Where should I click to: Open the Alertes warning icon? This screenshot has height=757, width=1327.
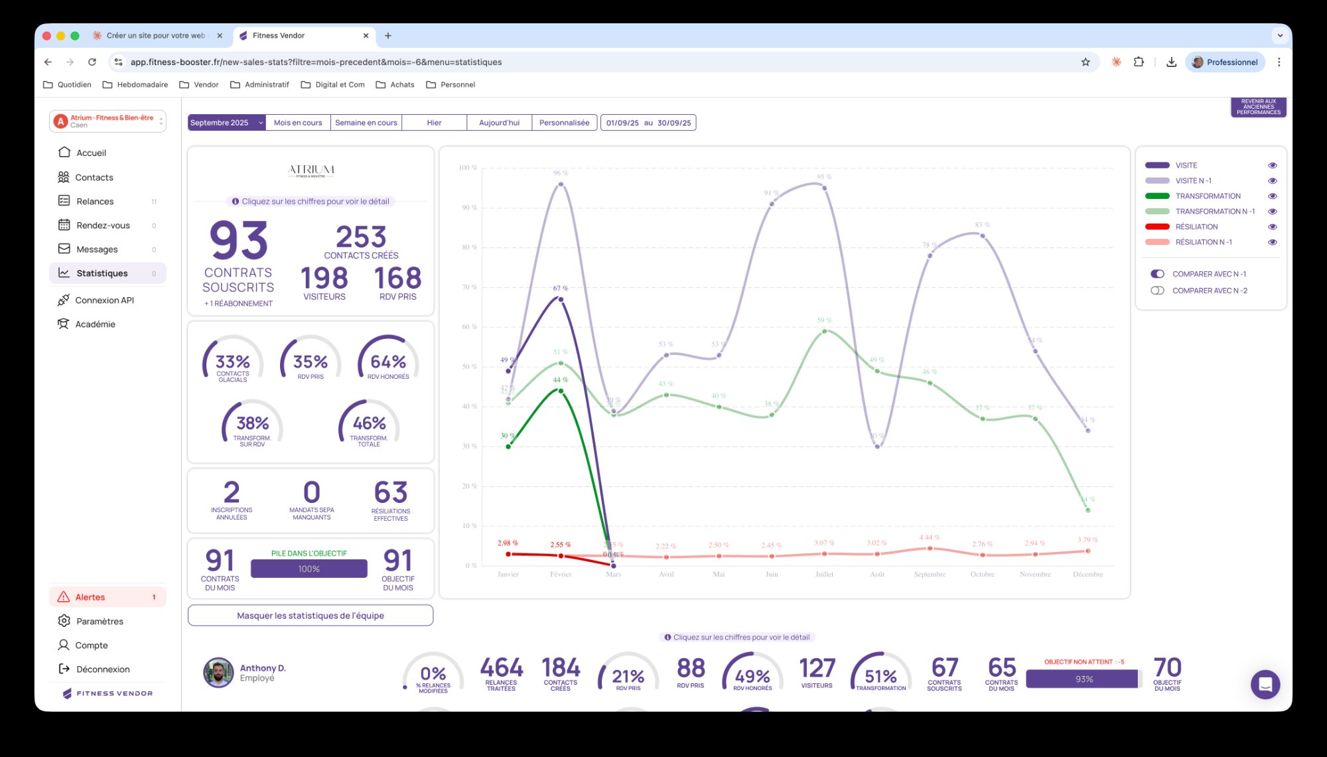coord(64,596)
